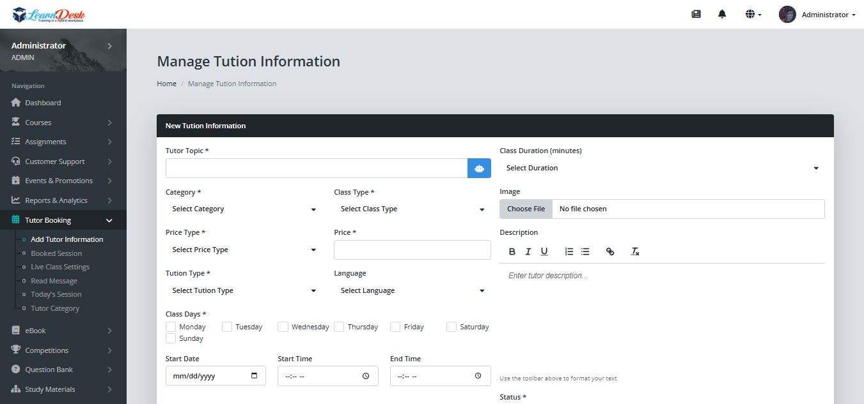Expand the Select Duration dropdown
This screenshot has height=404, width=864.
click(x=661, y=168)
